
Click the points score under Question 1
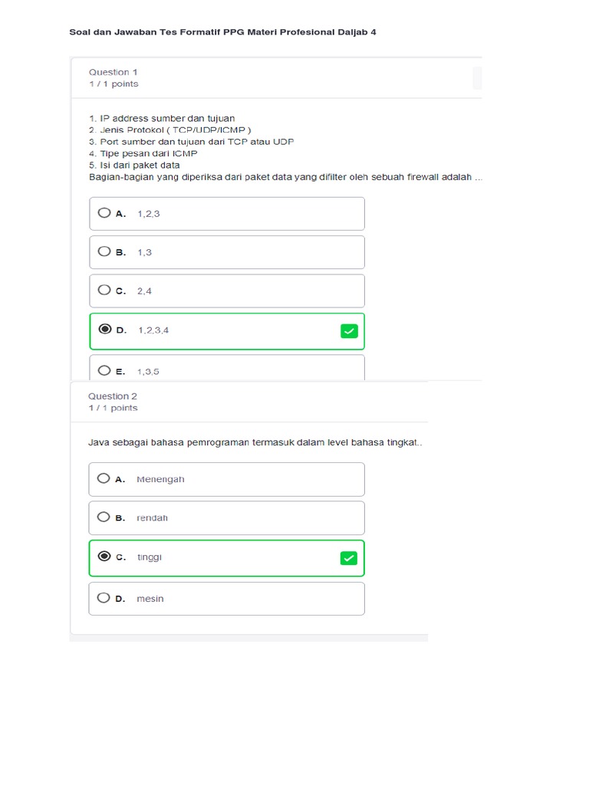(114, 84)
